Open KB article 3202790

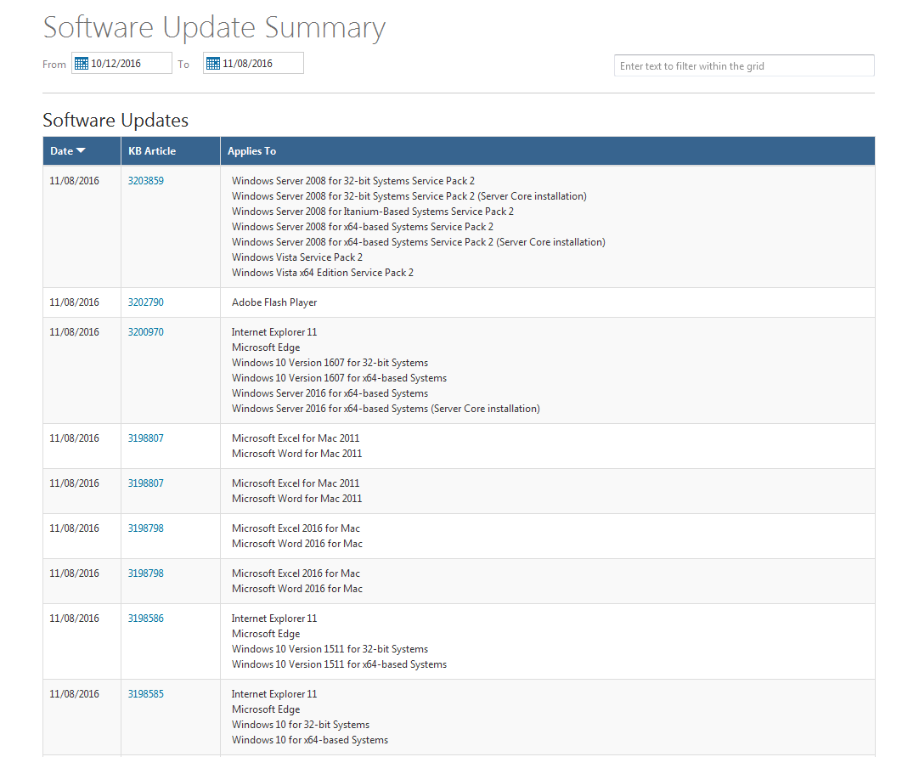(146, 302)
